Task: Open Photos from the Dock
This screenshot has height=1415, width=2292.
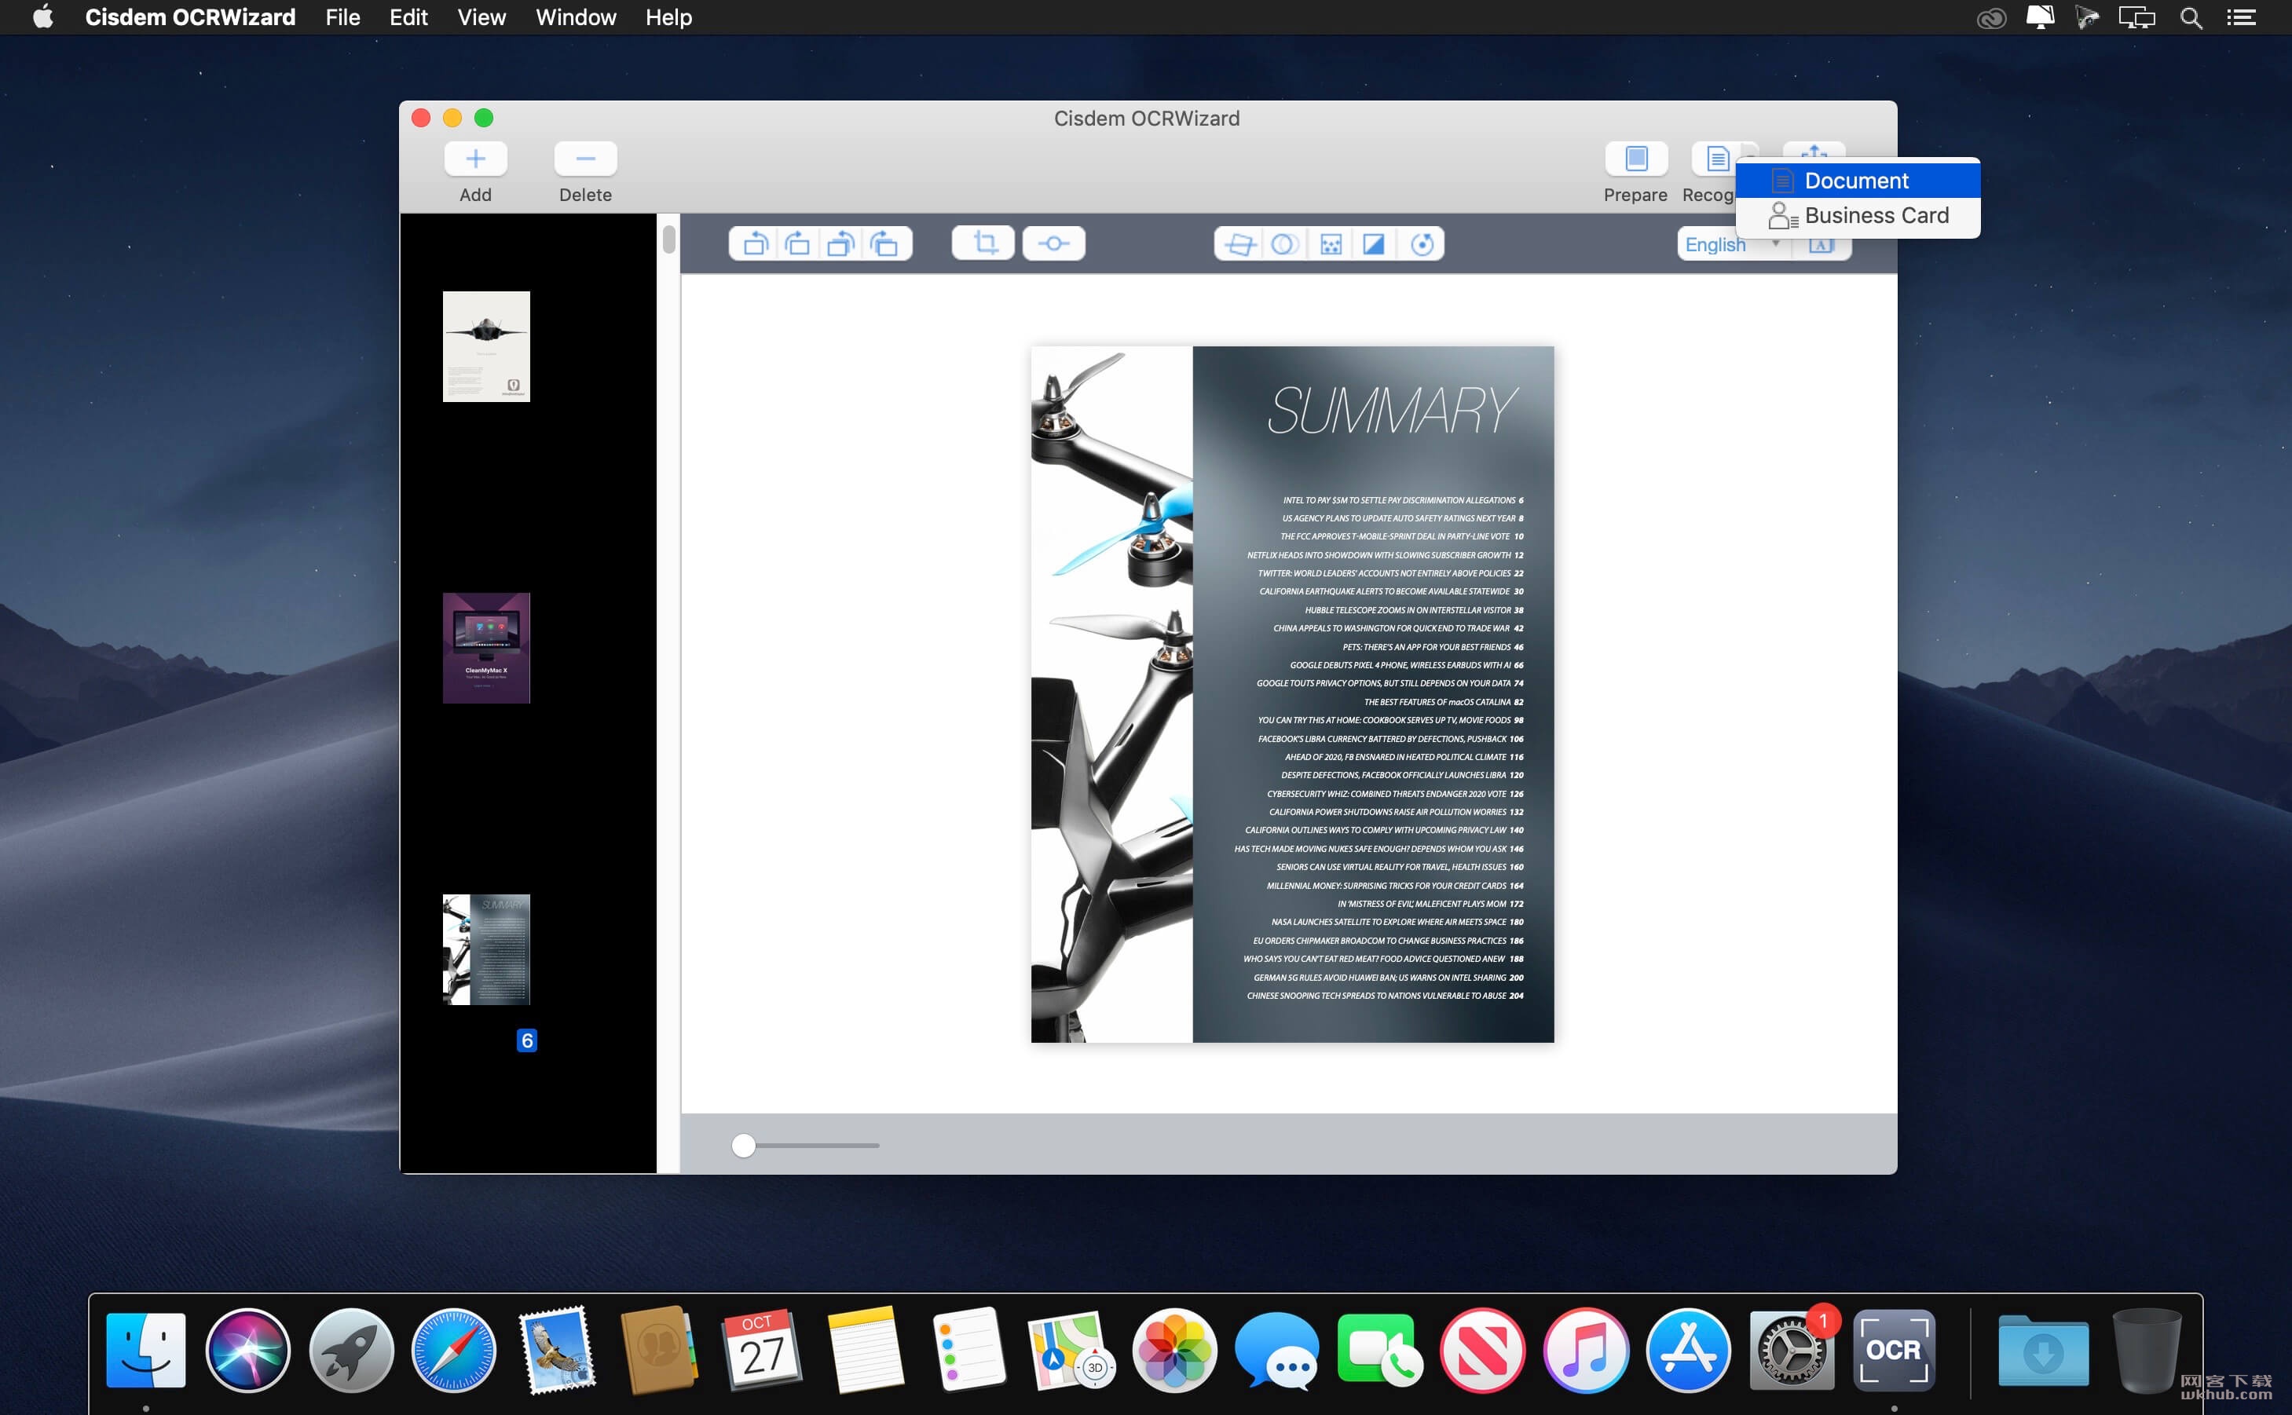Action: click(x=1173, y=1350)
